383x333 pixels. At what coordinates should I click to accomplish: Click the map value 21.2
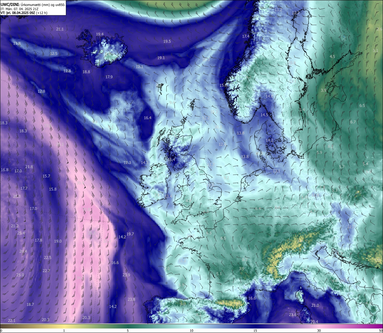(x=15, y=226)
